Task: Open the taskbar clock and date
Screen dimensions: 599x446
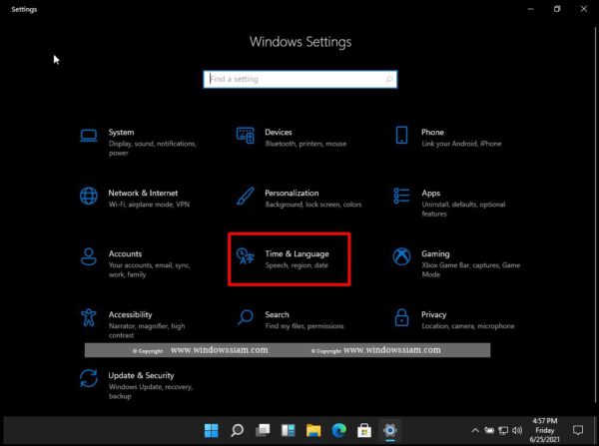Action: click(545, 431)
